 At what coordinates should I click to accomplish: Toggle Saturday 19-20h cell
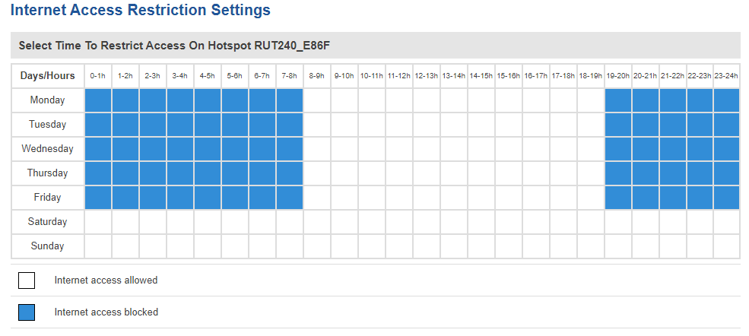point(618,222)
